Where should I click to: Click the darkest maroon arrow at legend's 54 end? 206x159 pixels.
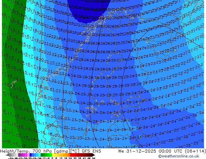[x=94, y=155]
